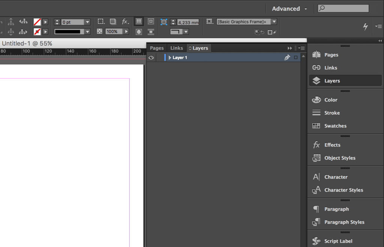Collapse the right panel dock
Viewport: 384px width, 247px height.
tap(380, 41)
